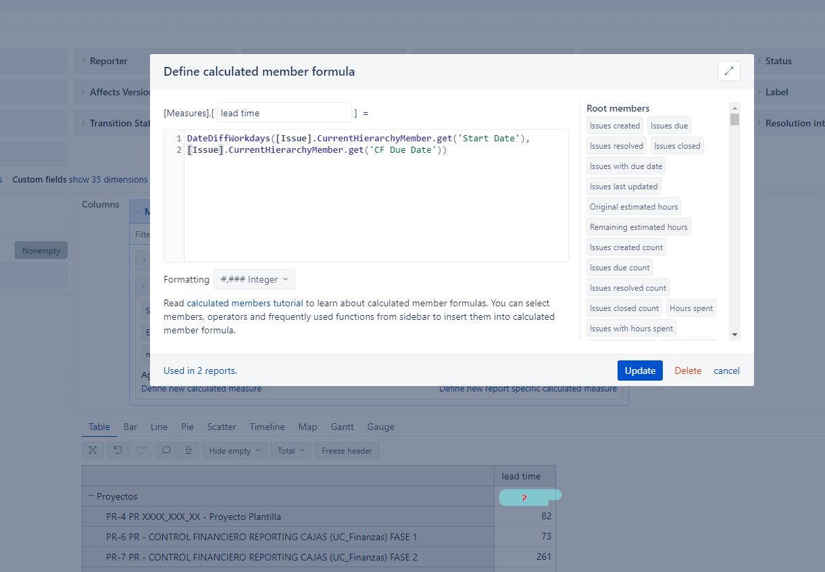Expand the formula dialog to full size
Viewport: 825px width, 572px height.
728,71
